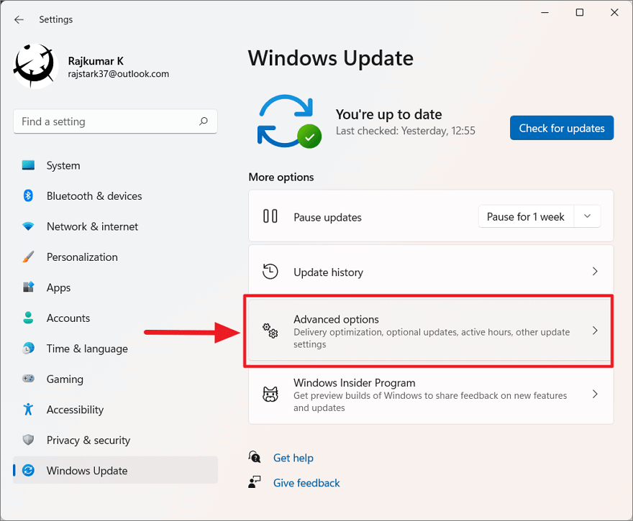The height and width of the screenshot is (521, 633).
Task: Open Gaming settings
Action: [x=115, y=379]
